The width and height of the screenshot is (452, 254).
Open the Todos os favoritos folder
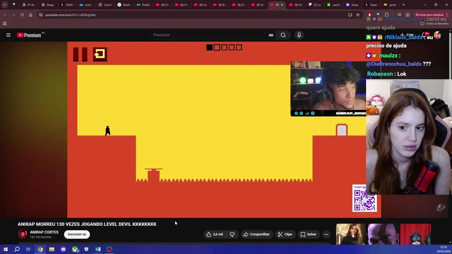pyautogui.click(x=435, y=23)
